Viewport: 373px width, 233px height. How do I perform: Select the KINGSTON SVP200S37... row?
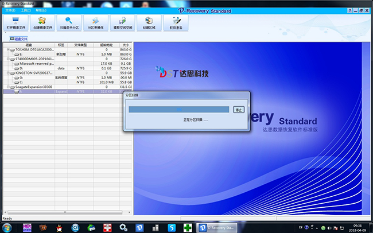click(68, 73)
